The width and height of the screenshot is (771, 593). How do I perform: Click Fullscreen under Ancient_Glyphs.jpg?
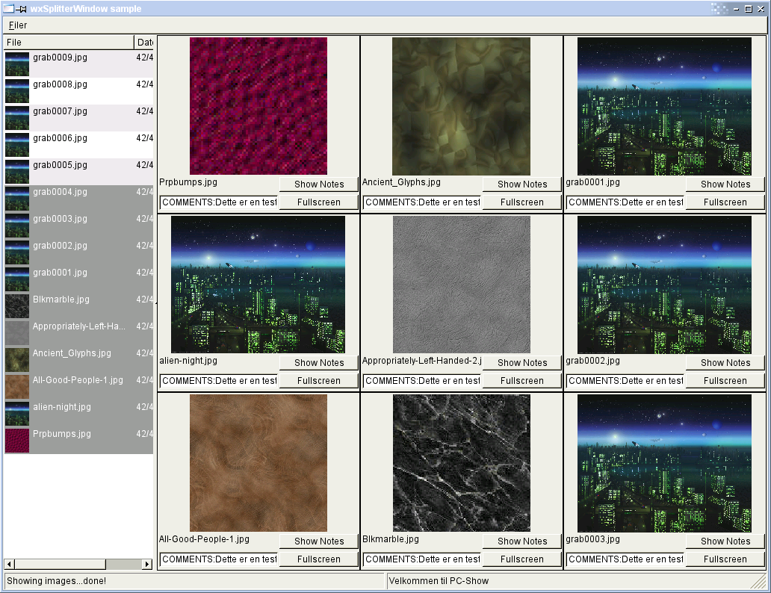click(522, 202)
